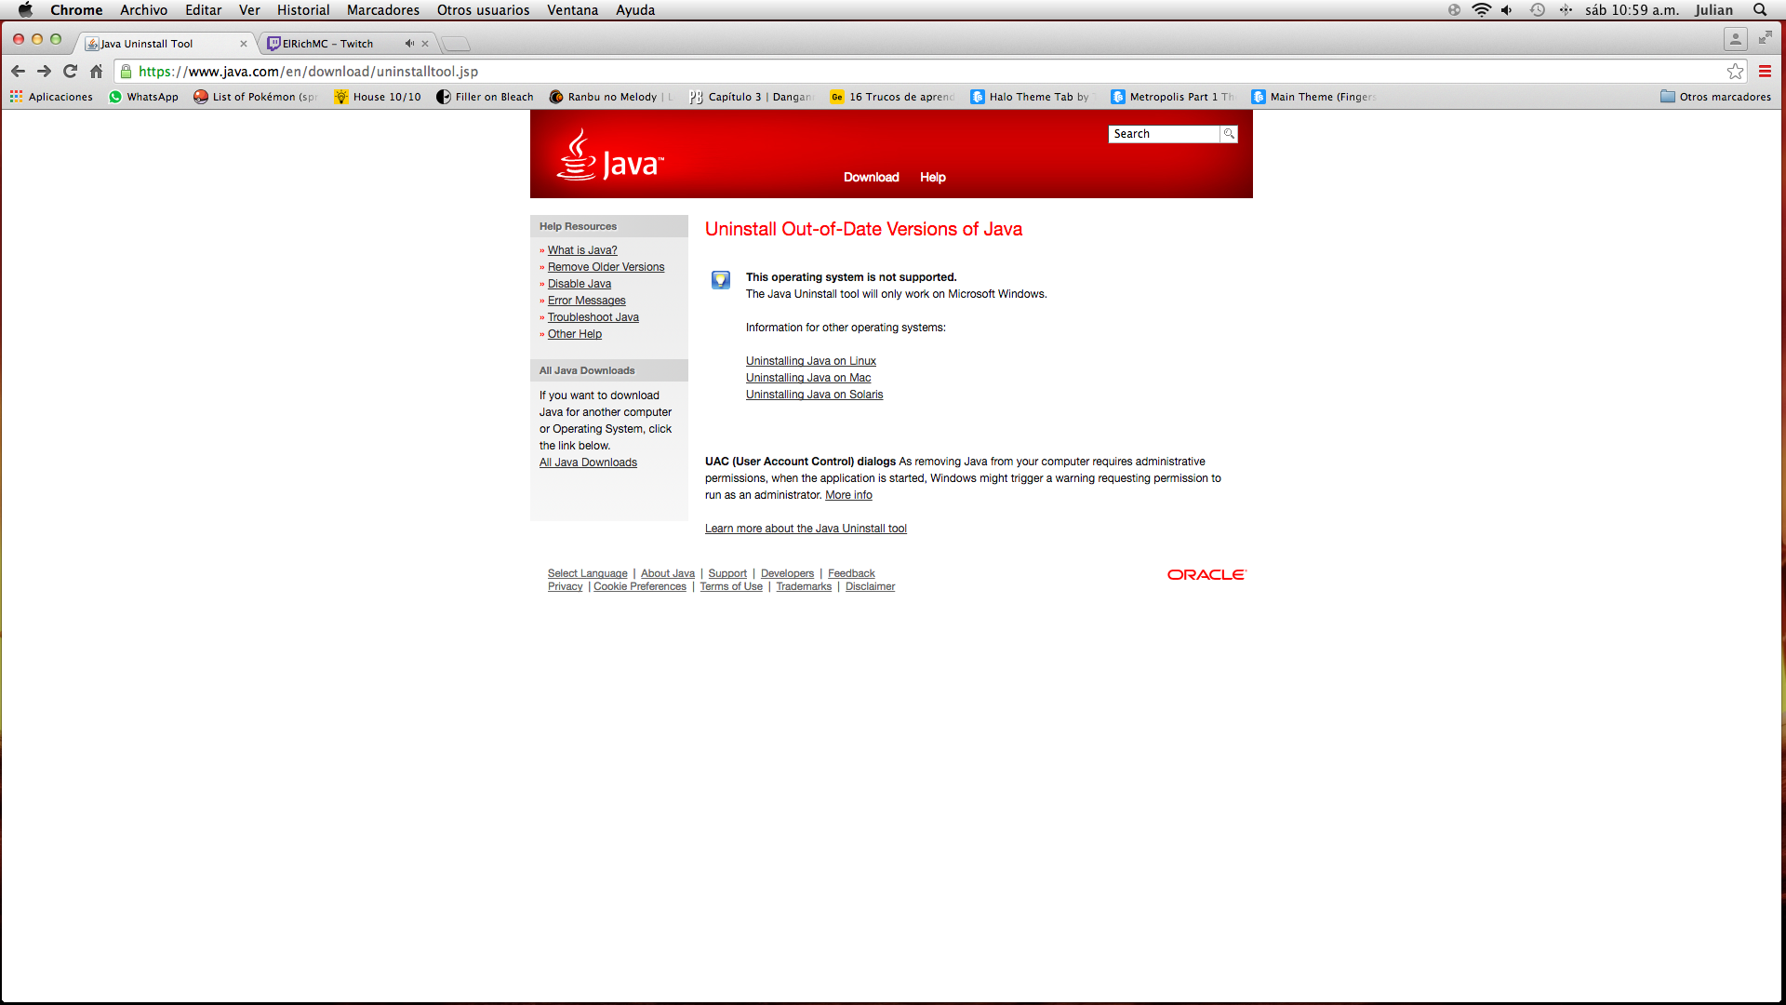Open the 16 Trucos de aprend bookmark
Screen dimensions: 1786x1005
pyautogui.click(x=892, y=97)
